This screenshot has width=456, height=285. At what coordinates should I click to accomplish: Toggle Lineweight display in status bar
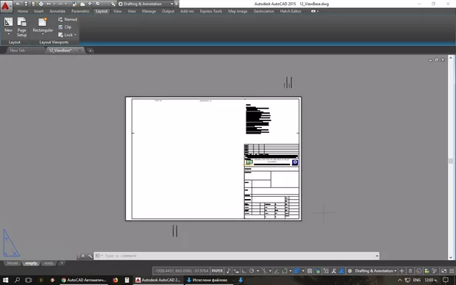pyautogui.click(x=296, y=271)
